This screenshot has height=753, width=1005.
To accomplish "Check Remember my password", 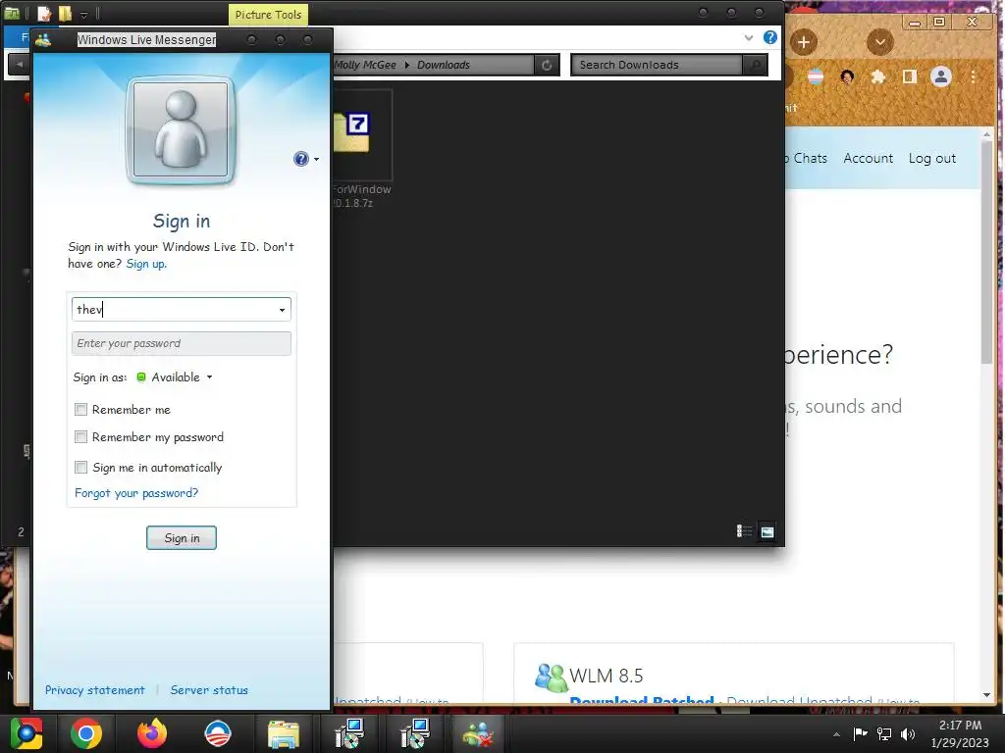I will [x=80, y=436].
